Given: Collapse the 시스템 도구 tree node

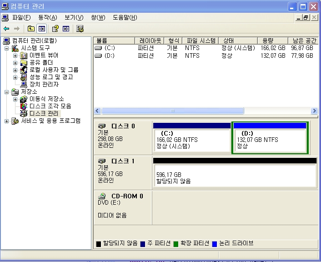Looking at the screenshot, I should click(6, 48).
